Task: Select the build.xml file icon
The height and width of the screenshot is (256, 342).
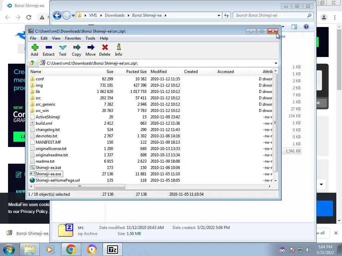Action: coord(32,123)
